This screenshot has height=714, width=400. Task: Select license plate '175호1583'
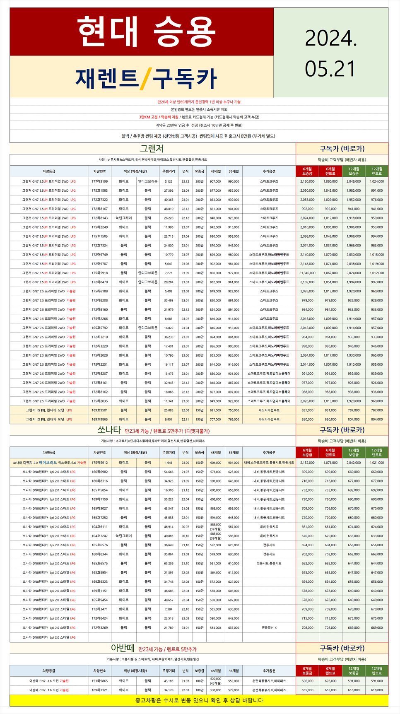click(100, 191)
